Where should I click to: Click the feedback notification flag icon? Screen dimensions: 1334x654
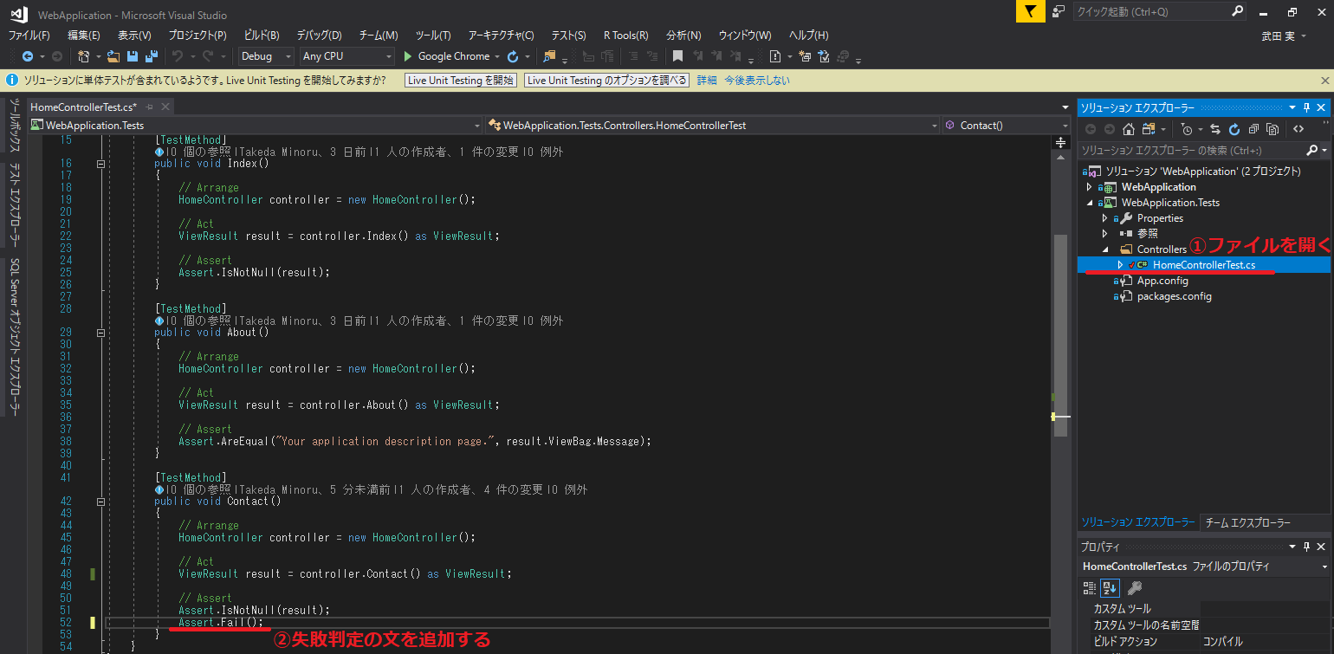tap(1029, 11)
